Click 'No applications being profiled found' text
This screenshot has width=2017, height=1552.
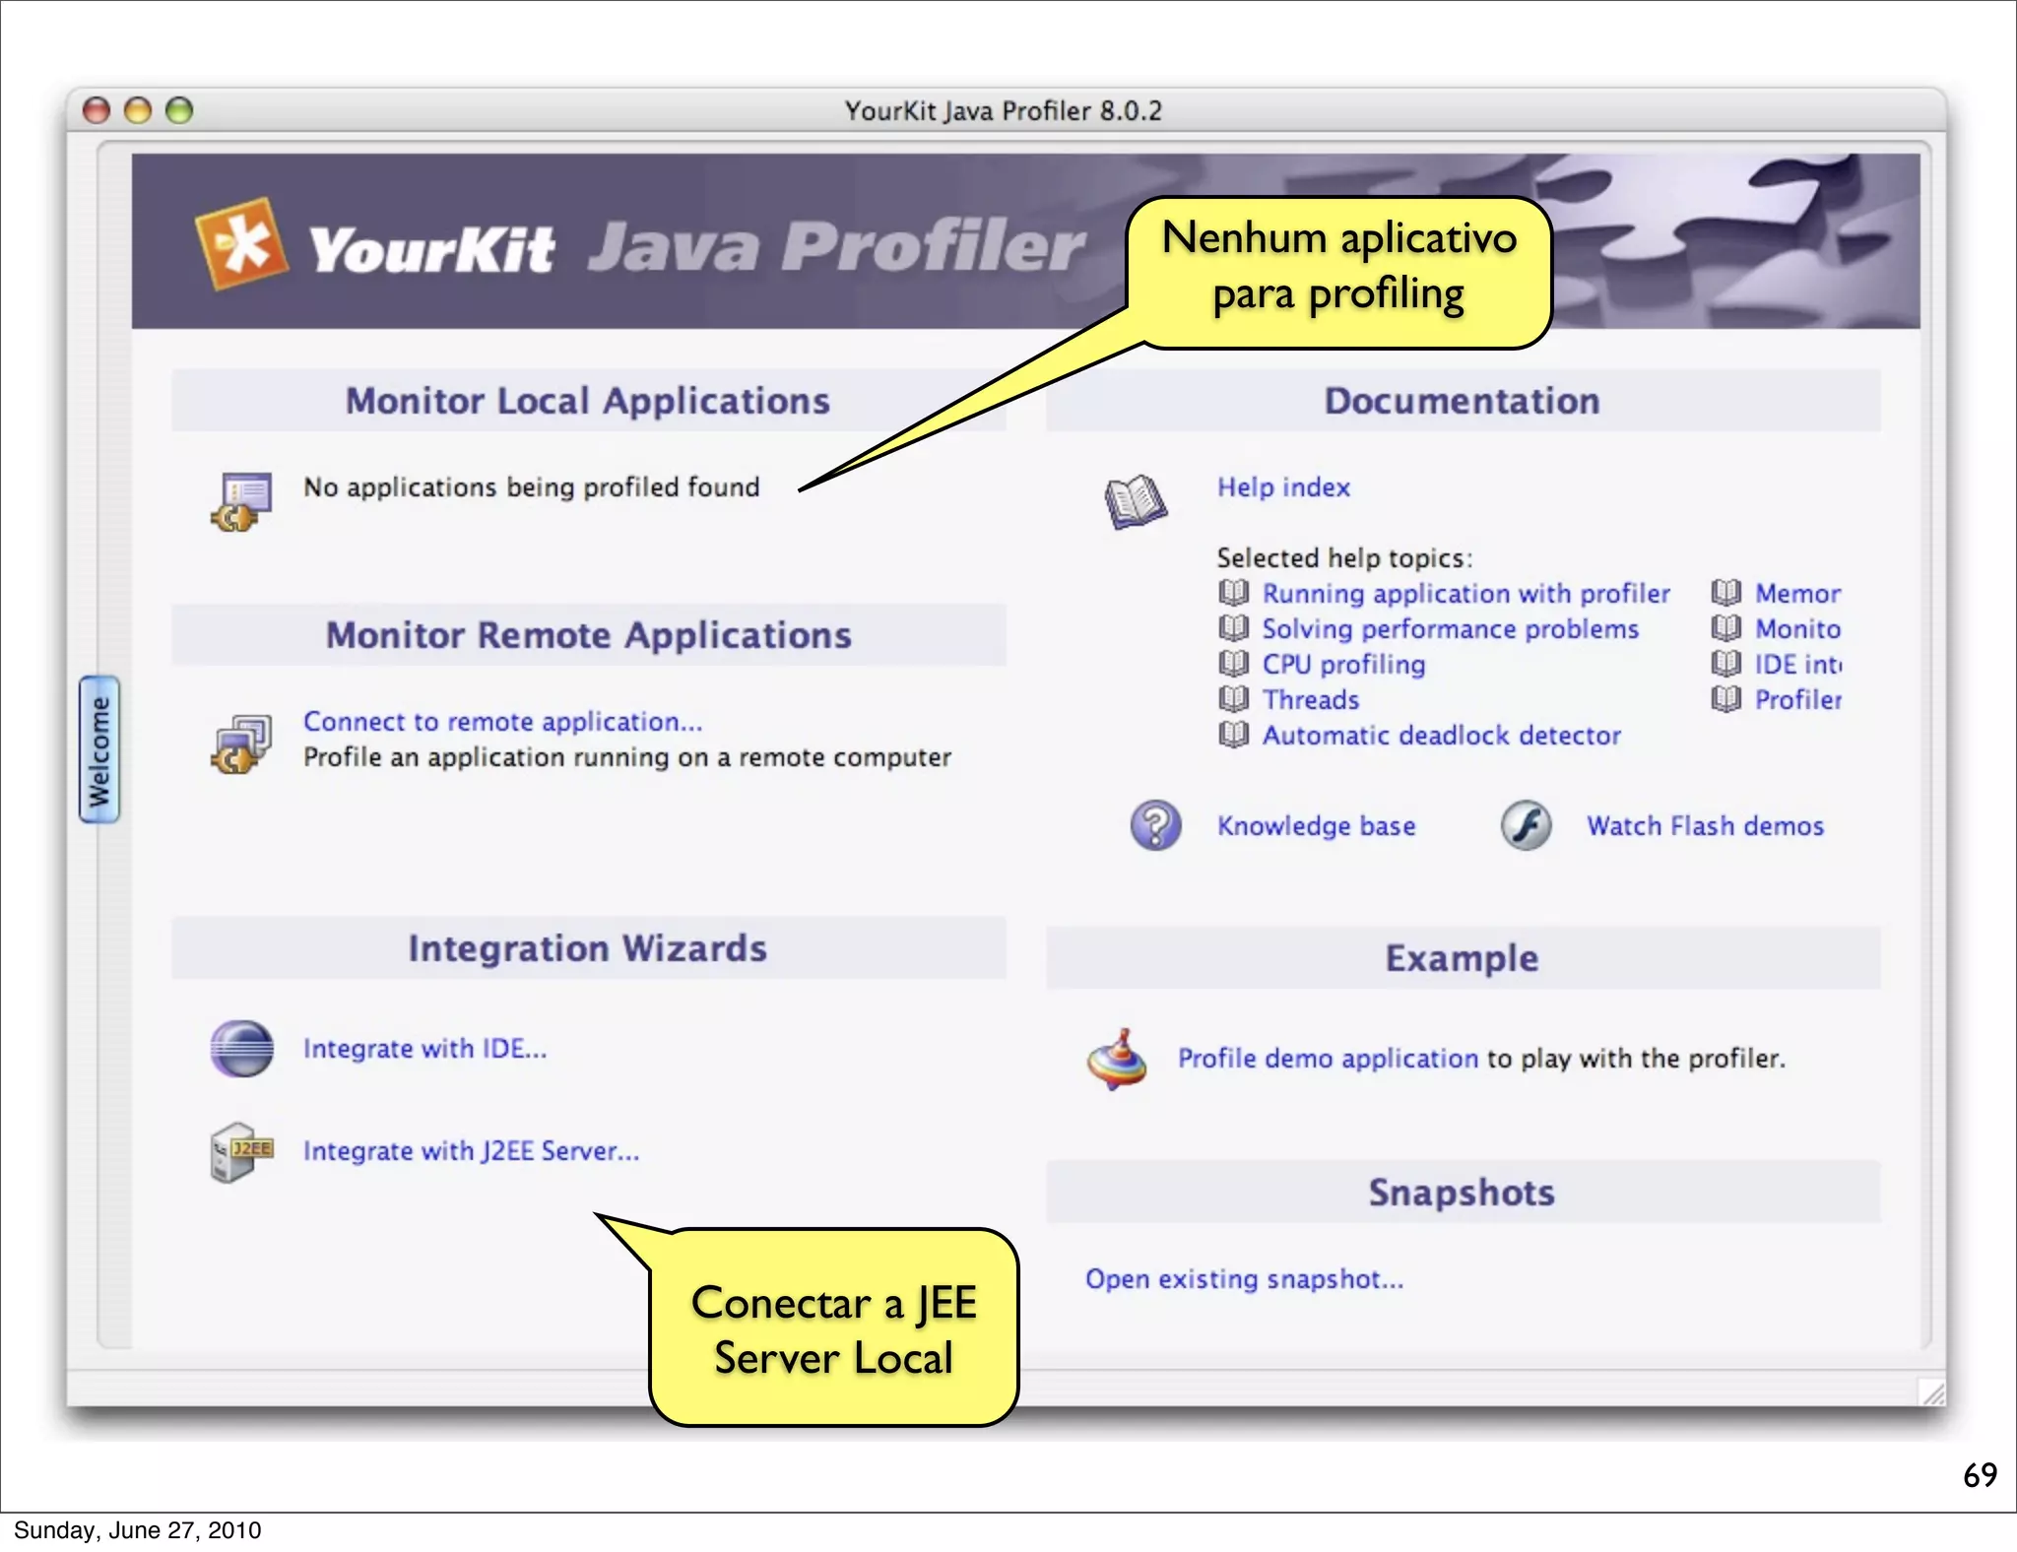tap(532, 487)
